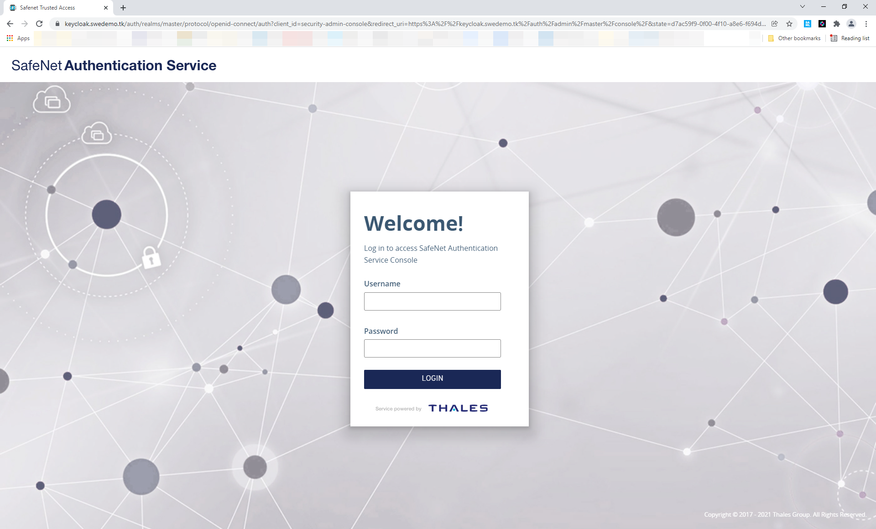
Task: Open a new browser tab
Action: coord(122,7)
